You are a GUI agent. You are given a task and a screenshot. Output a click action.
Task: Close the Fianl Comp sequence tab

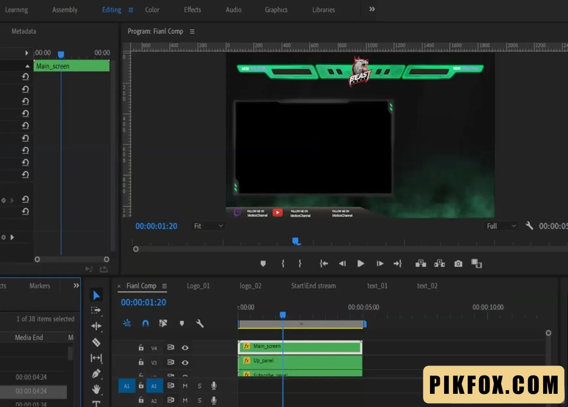119,286
